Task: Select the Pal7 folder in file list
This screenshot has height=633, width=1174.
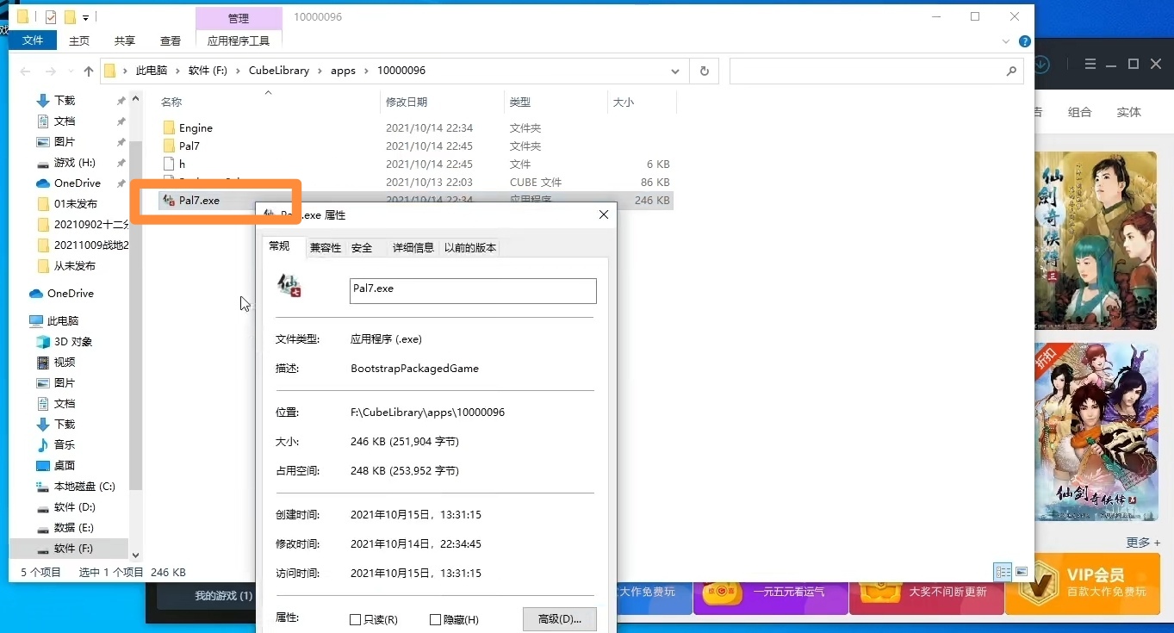Action: [x=189, y=146]
